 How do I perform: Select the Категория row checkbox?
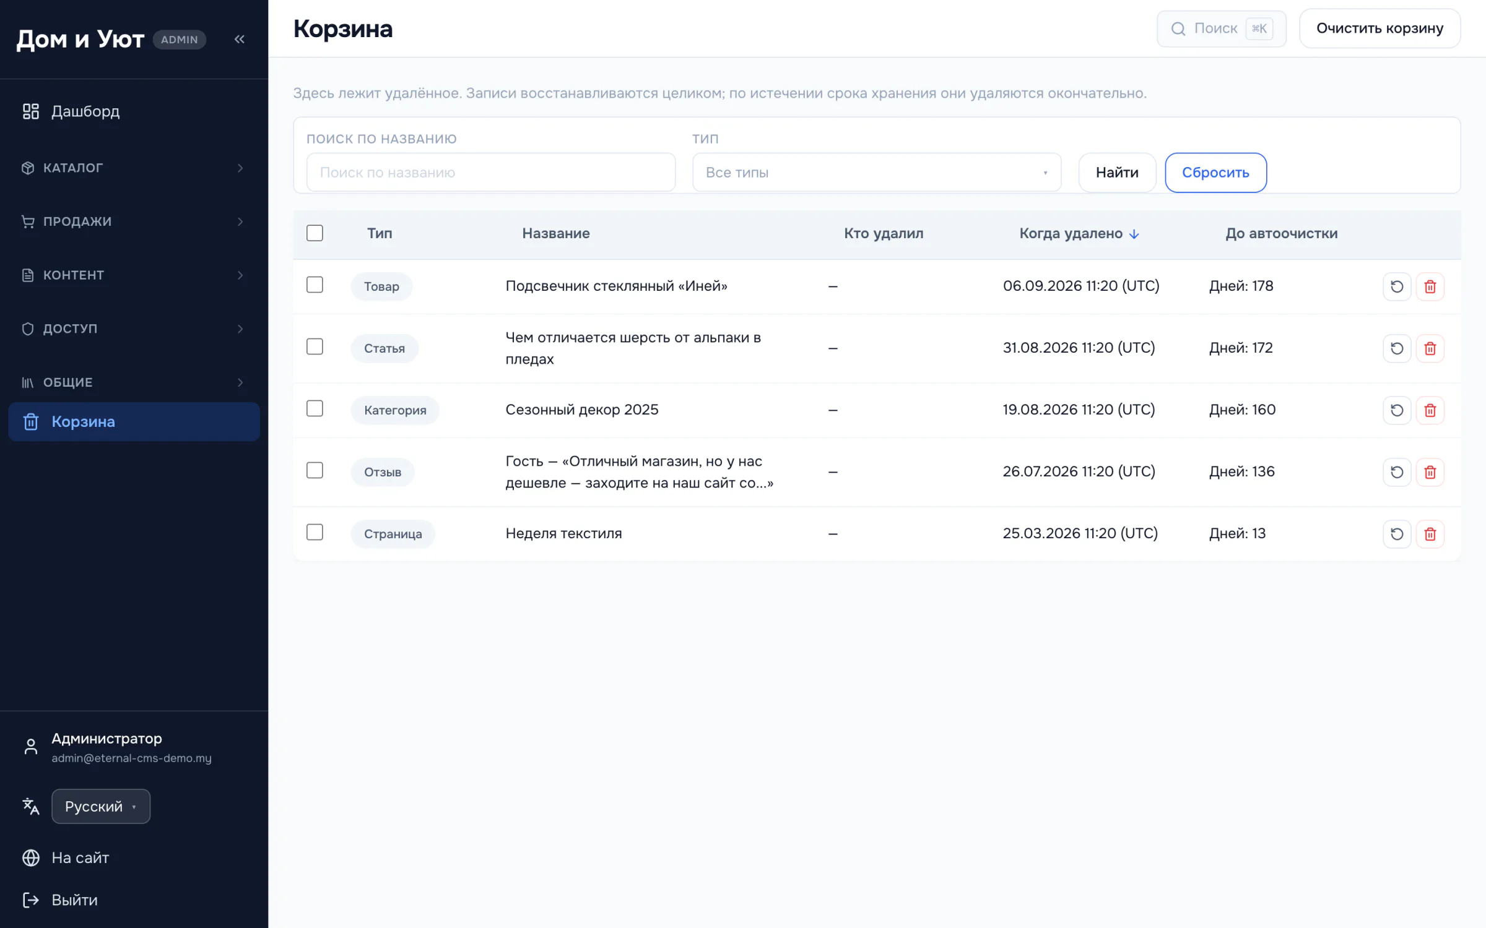(x=315, y=408)
